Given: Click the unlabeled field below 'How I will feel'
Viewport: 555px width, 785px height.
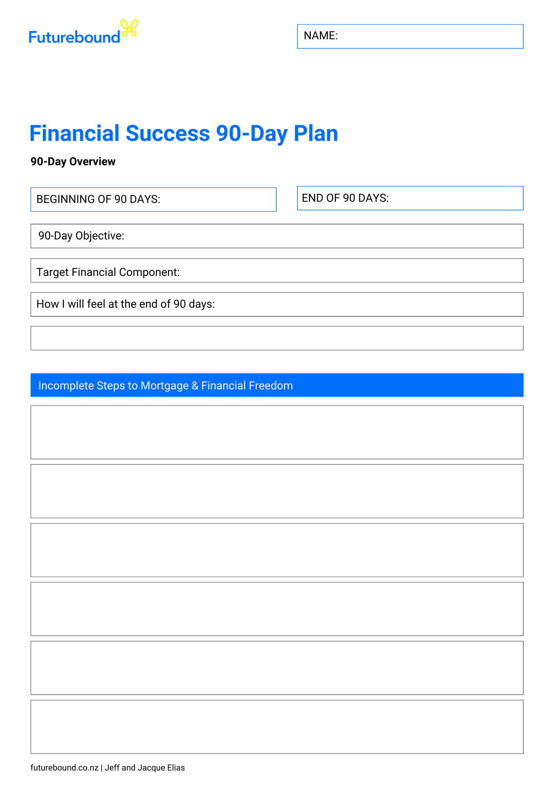Looking at the screenshot, I should tap(277, 338).
